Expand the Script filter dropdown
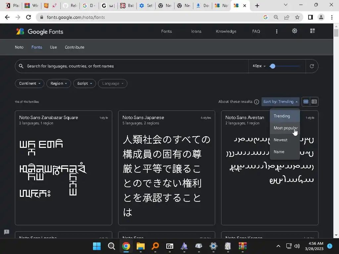 click(x=84, y=83)
